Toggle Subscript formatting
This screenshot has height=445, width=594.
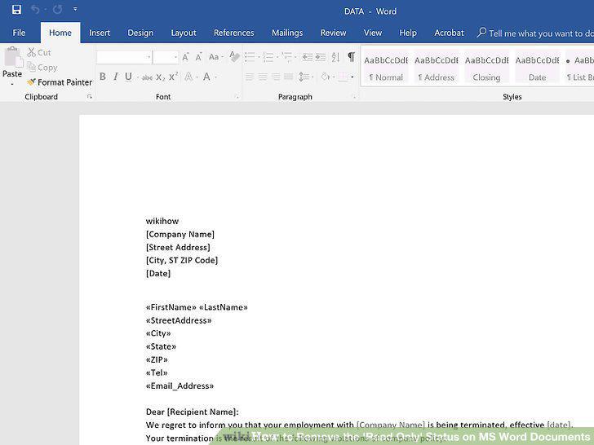(160, 77)
